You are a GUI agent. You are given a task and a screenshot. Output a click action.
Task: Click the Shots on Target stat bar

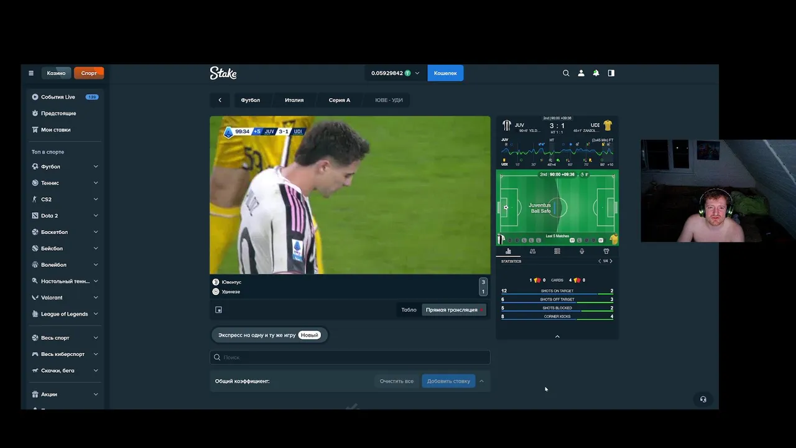557,291
